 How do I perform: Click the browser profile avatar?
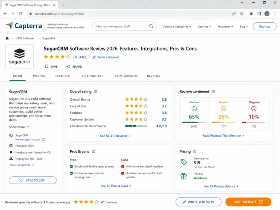[267, 14]
